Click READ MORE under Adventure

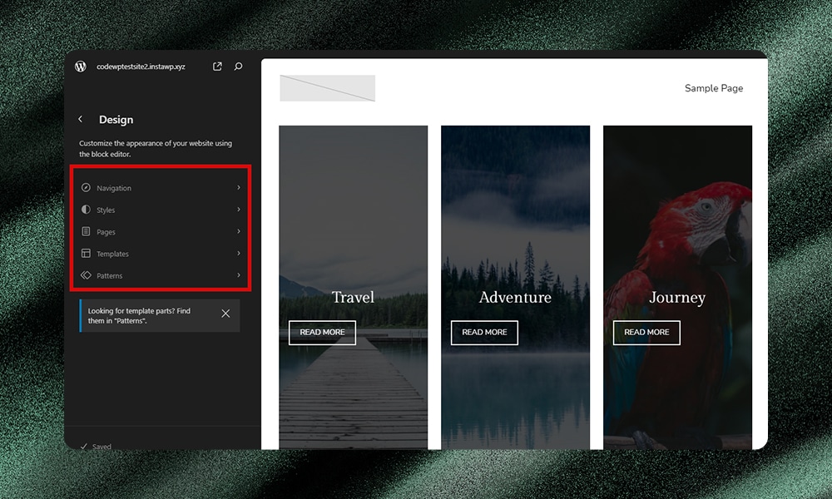coord(484,333)
